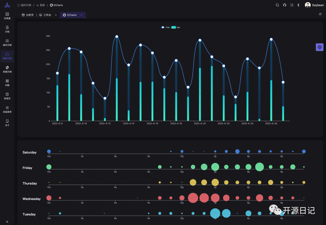Open 仪表盘 dashboard in sidebar
The width and height of the screenshot is (326, 225).
7,16
